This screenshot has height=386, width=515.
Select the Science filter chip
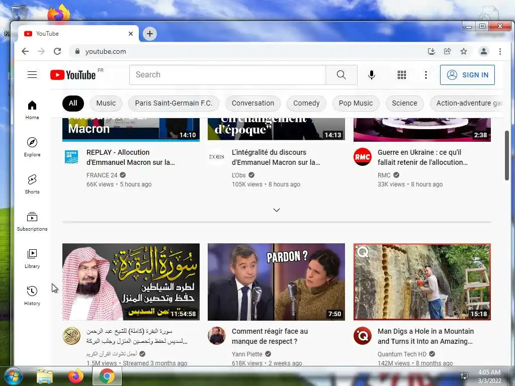point(404,103)
